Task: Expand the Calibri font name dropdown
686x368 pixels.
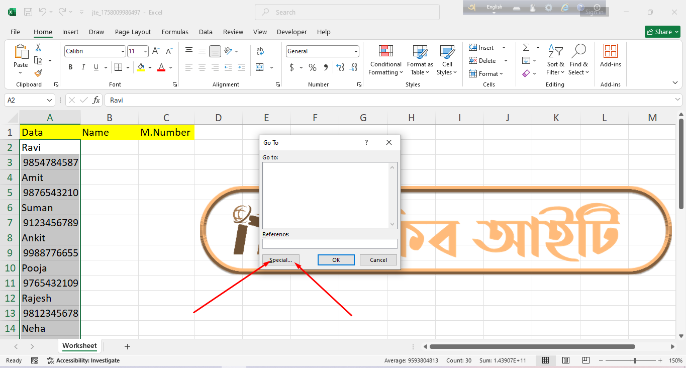Action: [123, 51]
